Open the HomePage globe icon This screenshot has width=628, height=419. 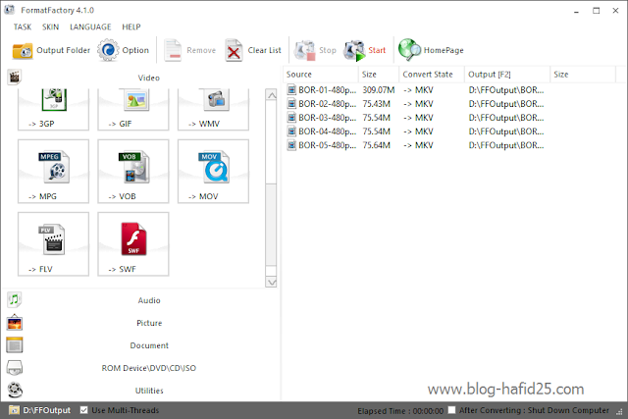(409, 50)
